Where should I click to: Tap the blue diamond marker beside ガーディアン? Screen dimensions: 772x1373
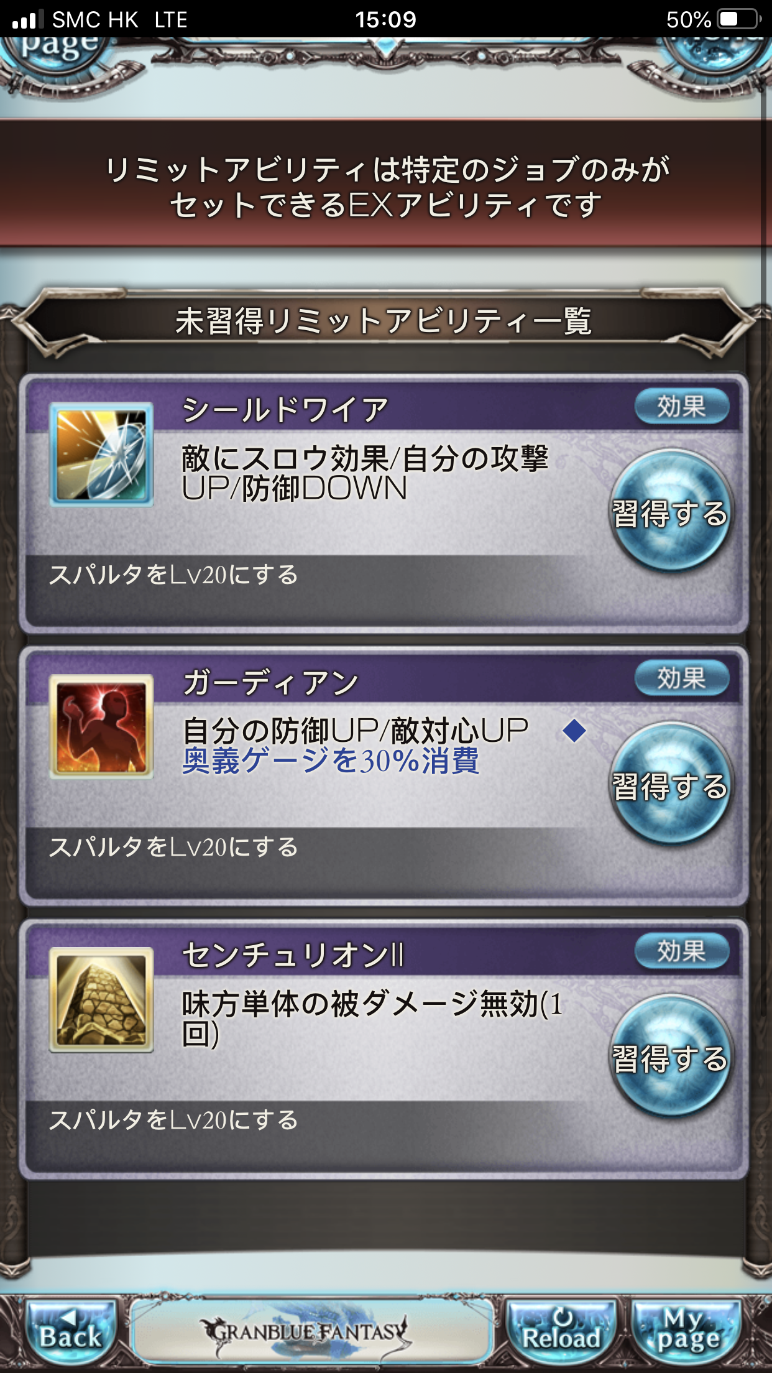574,730
